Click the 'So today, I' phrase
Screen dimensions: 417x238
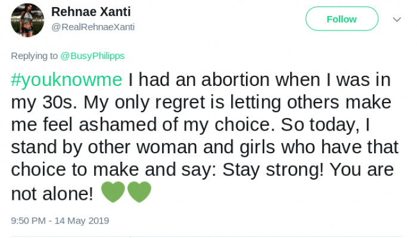click(x=325, y=125)
